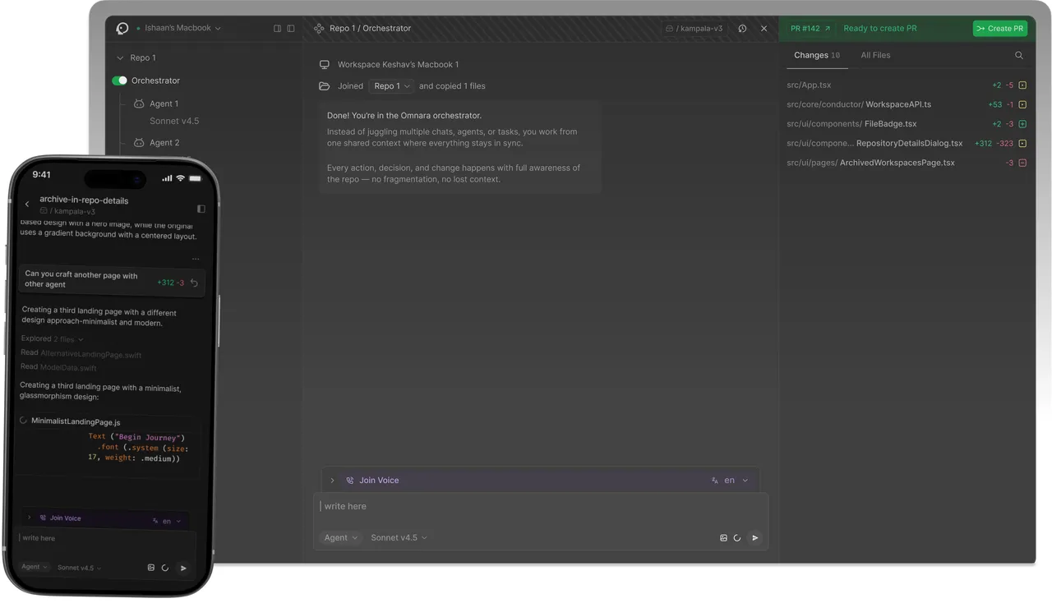Click the Agent 1 robot icon
This screenshot has width=1052, height=603.
tap(139, 104)
